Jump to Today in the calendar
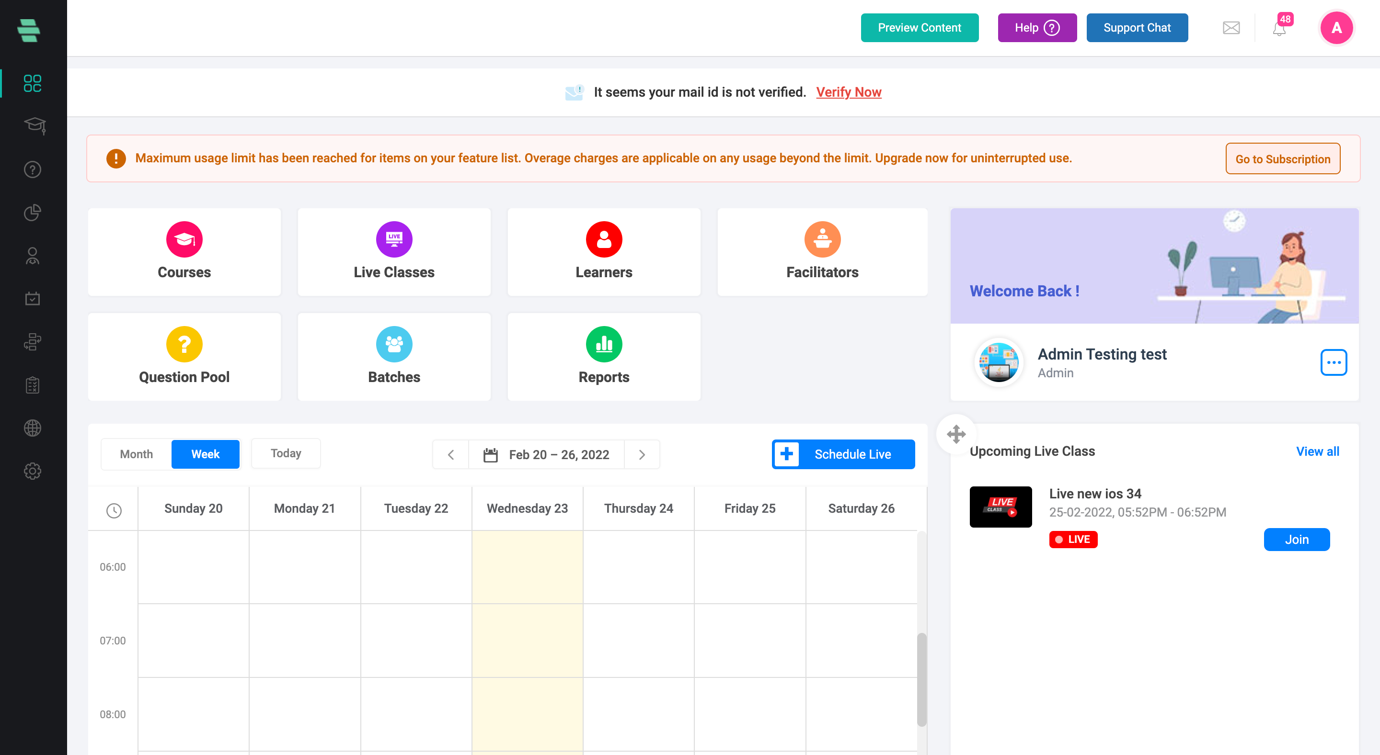Viewport: 1380px width, 755px height. (x=285, y=453)
